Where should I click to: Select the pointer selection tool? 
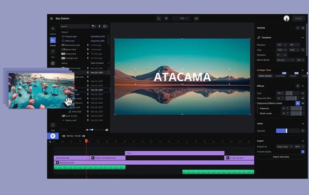(x=159, y=18)
